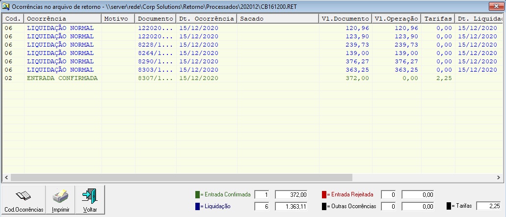Click the Tarifas column header
Screen dimensions: 506x217
438,19
